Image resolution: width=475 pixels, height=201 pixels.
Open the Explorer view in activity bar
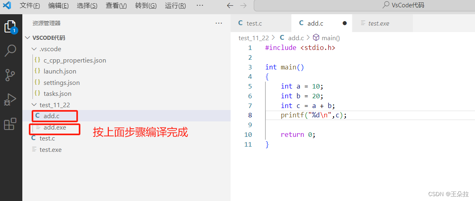(11, 27)
